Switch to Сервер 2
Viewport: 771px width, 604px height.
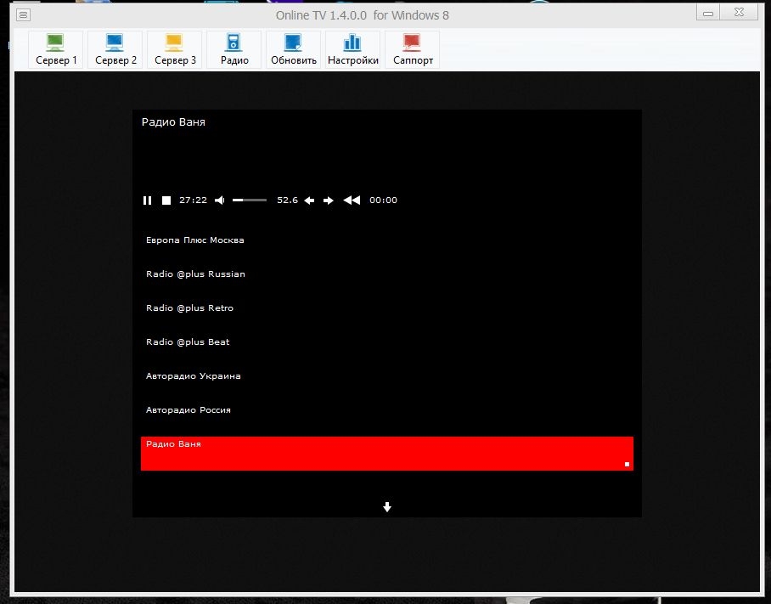pos(115,49)
